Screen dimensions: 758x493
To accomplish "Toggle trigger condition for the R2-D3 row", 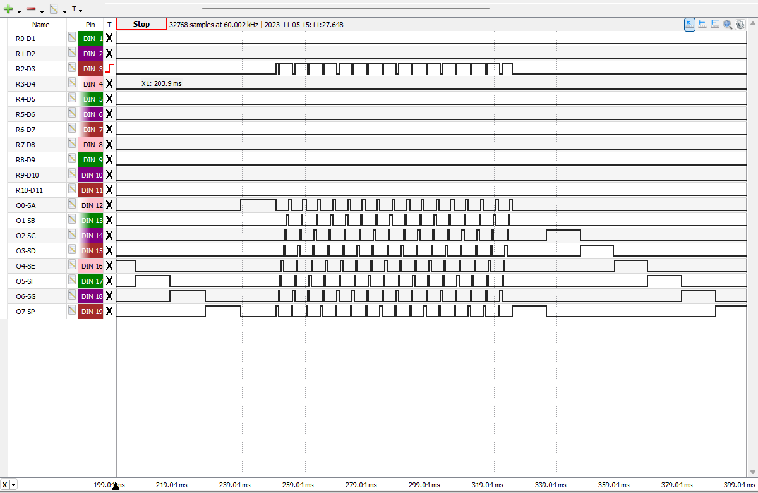I will 109,68.
